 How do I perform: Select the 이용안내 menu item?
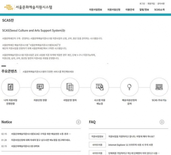130,10
